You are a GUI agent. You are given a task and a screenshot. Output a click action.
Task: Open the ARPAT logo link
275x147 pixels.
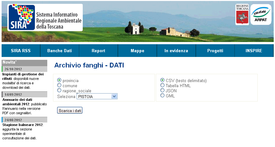[x=261, y=15]
